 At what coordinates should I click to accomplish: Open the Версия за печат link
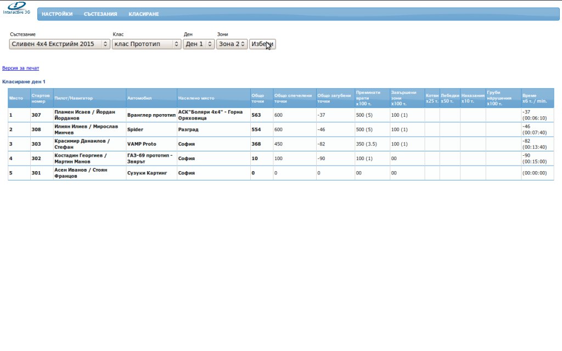(21, 69)
